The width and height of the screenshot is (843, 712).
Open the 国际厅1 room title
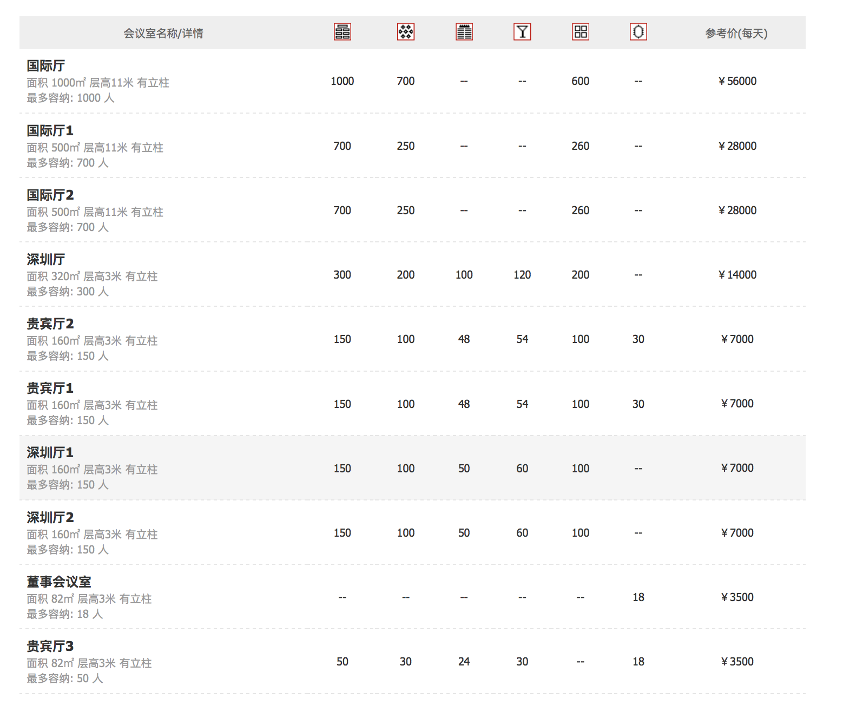click(50, 131)
